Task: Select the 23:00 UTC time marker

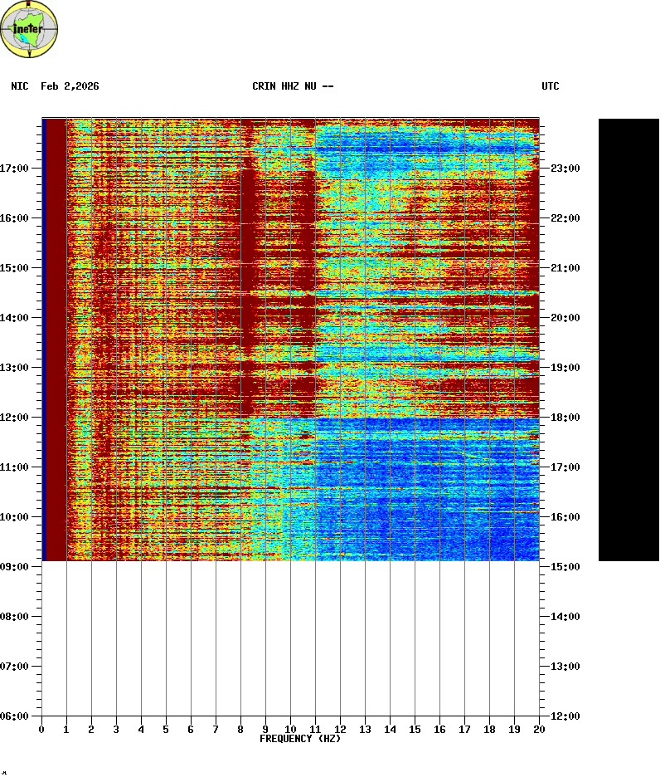Action: click(x=565, y=169)
